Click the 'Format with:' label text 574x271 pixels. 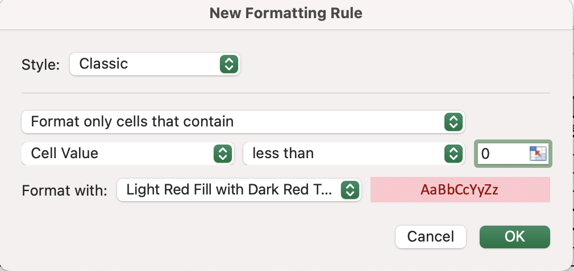click(x=64, y=190)
